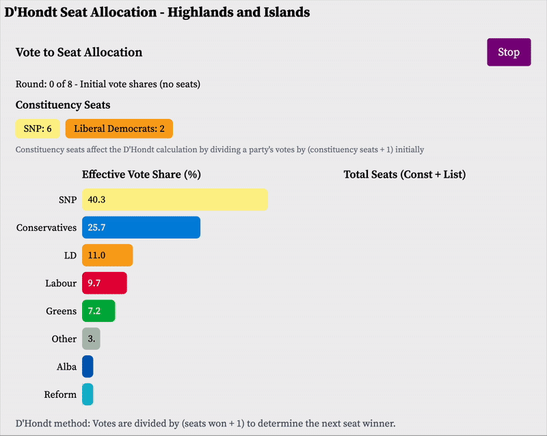Select the teal Reform bar

point(88,394)
